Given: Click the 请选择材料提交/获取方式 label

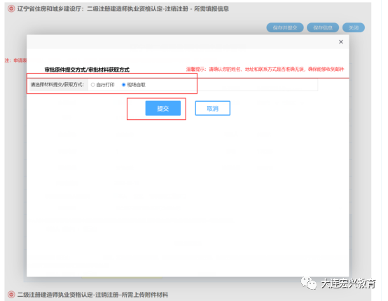Looking at the screenshot, I should 57,85.
